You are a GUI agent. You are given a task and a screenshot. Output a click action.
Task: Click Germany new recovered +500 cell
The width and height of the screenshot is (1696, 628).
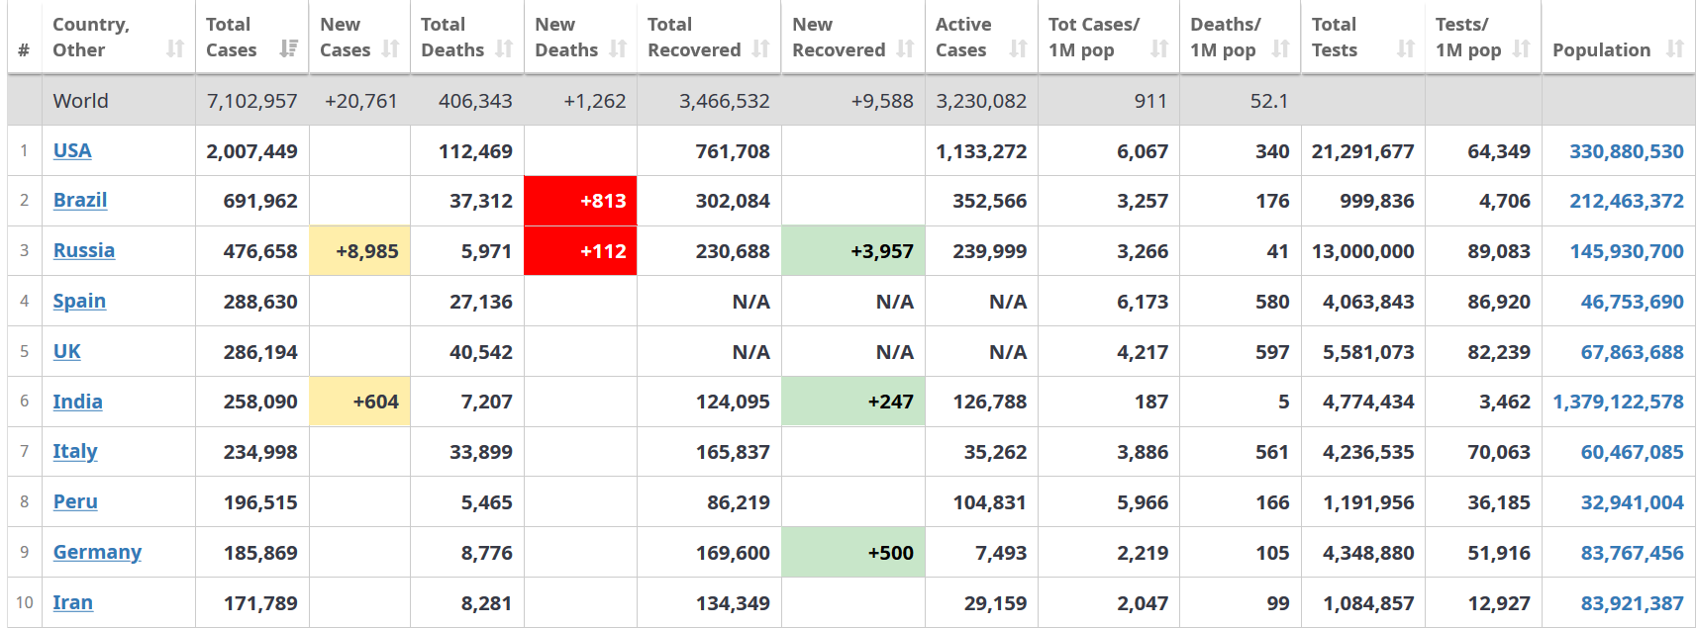click(853, 553)
